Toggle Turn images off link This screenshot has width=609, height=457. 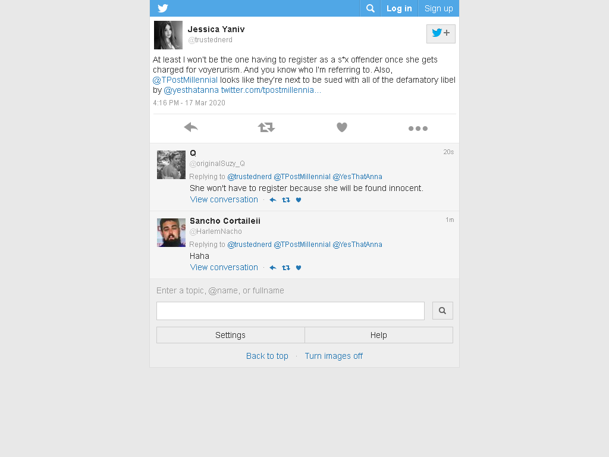coord(334,356)
